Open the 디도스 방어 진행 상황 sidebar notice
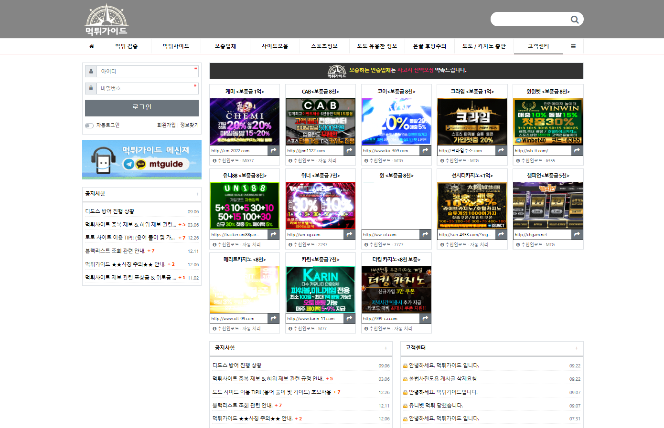The image size is (664, 428). (110, 211)
